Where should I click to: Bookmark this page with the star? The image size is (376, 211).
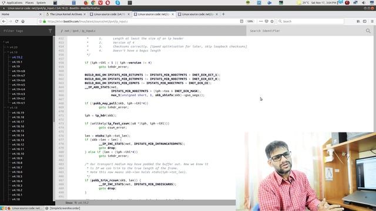(x=272, y=21)
